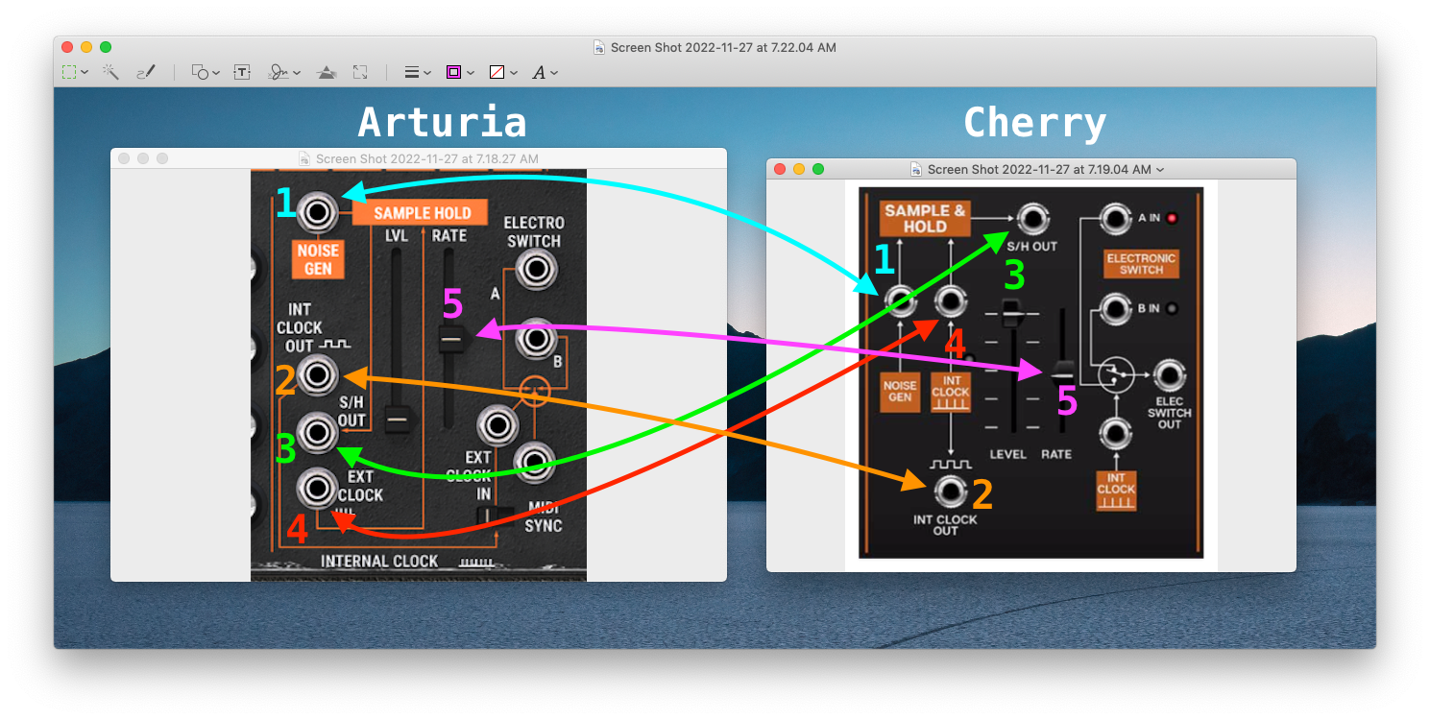Viewport: 1430px width, 720px height.
Task: Click Arturia orange NOISE GEN label
Action: 318,259
